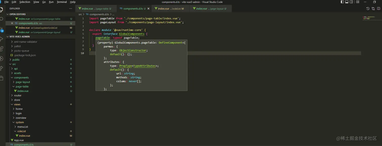Screen dimensions: 382x146
Task: Open the Edit menu
Action: pyautogui.click(x=14, y=2)
